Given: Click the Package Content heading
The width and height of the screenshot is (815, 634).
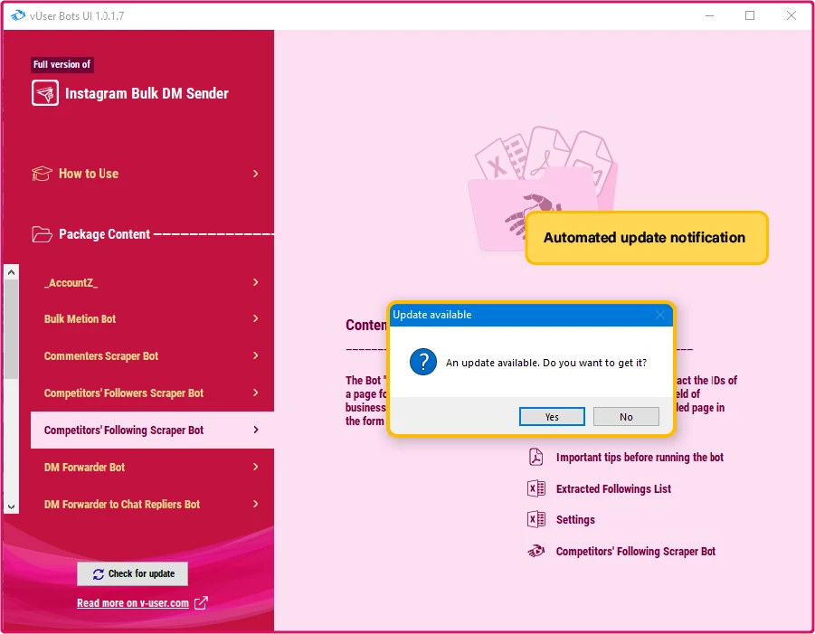Looking at the screenshot, I should pos(104,234).
